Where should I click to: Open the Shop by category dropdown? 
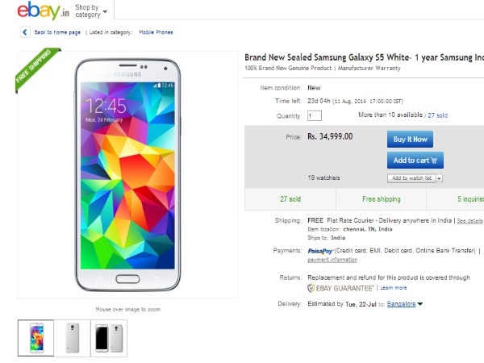click(x=91, y=10)
